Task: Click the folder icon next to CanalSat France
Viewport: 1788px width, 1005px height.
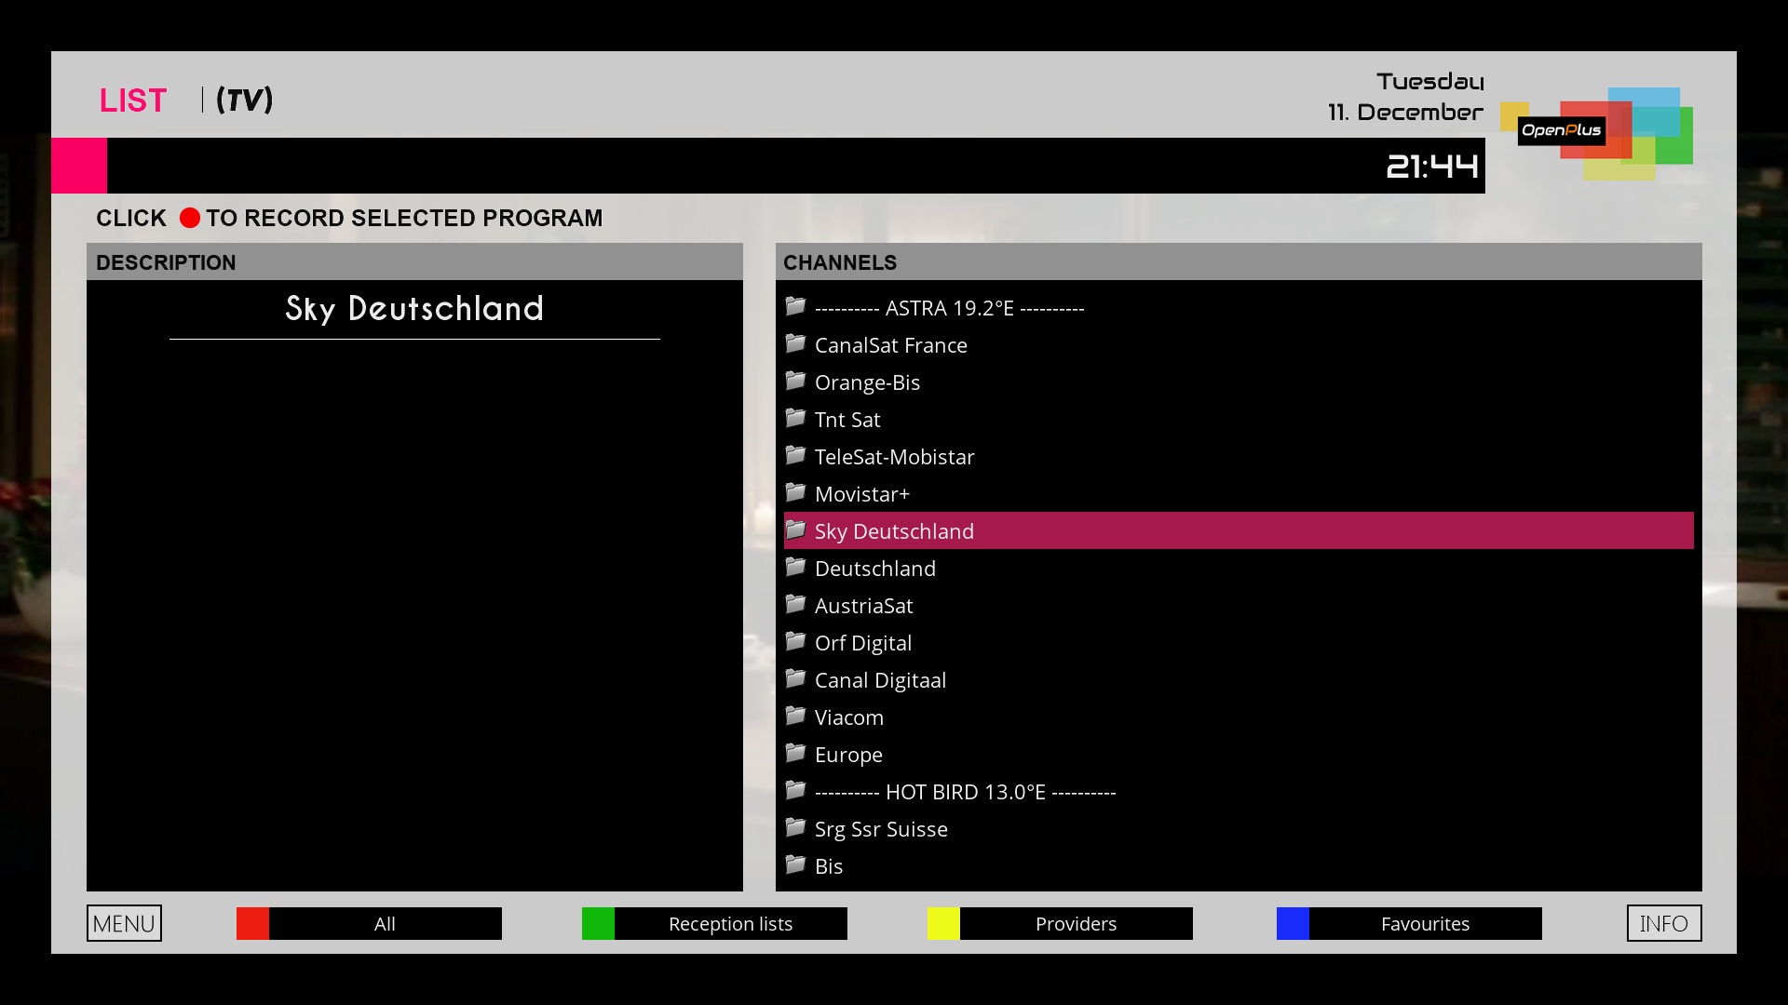Action: click(795, 343)
